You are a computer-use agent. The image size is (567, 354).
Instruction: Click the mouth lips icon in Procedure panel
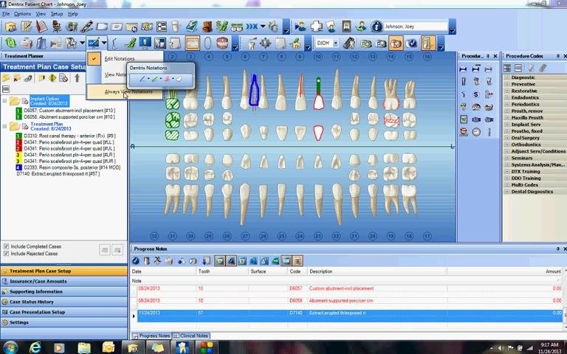click(x=463, y=132)
